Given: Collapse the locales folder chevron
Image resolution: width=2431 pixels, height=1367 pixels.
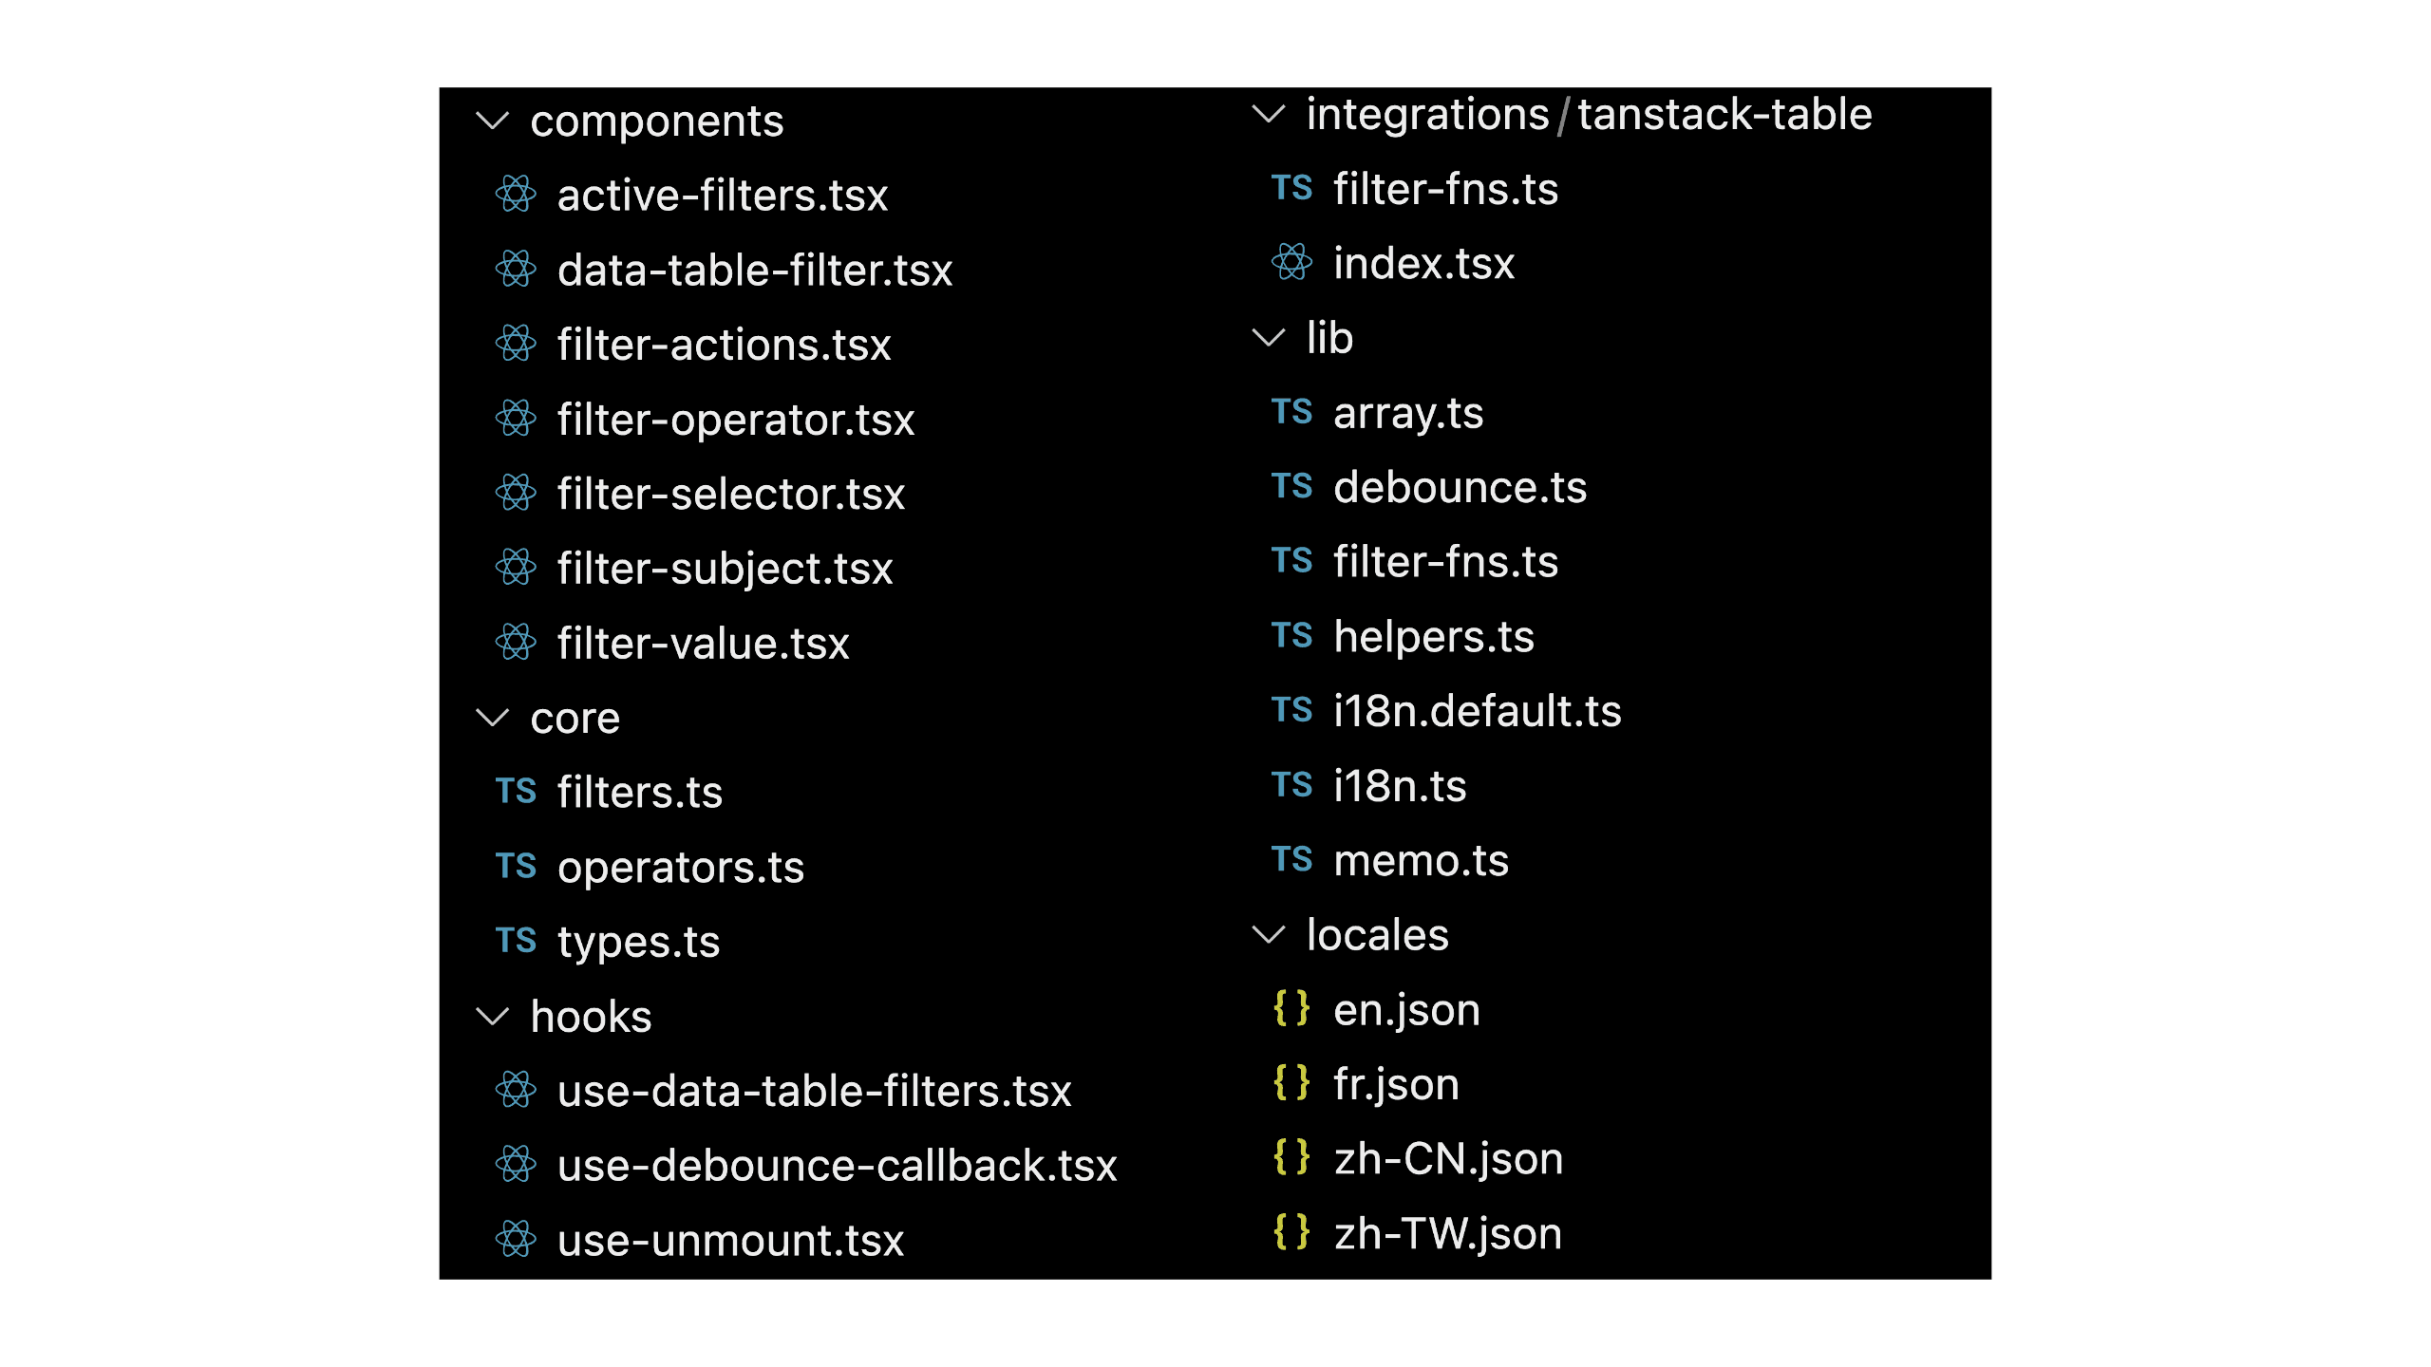Looking at the screenshot, I should 1269,935.
